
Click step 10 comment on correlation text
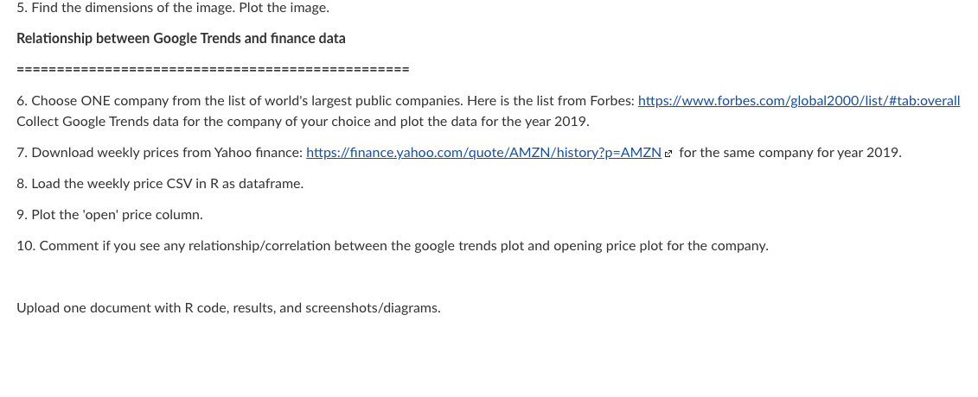393,246
